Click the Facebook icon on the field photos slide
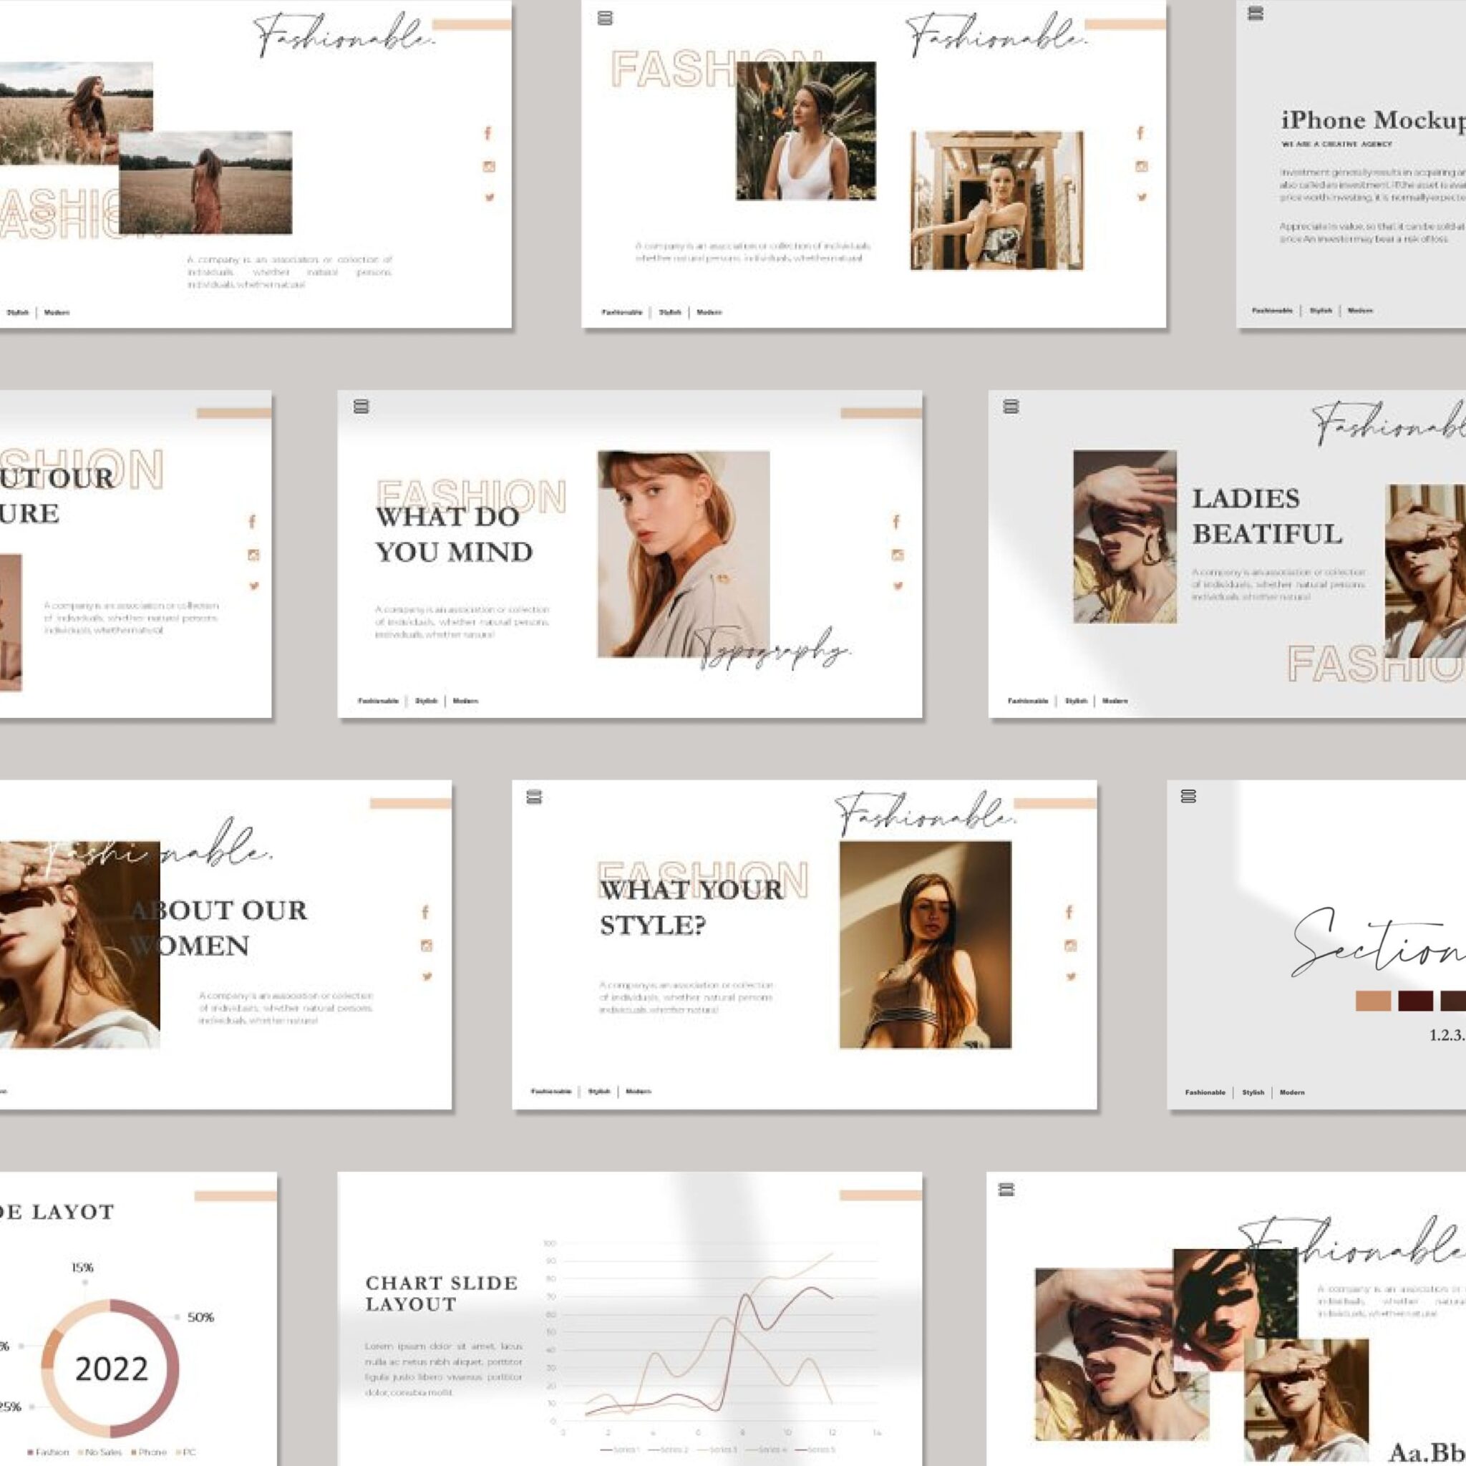Screen dimensions: 1466x1466 [488, 134]
